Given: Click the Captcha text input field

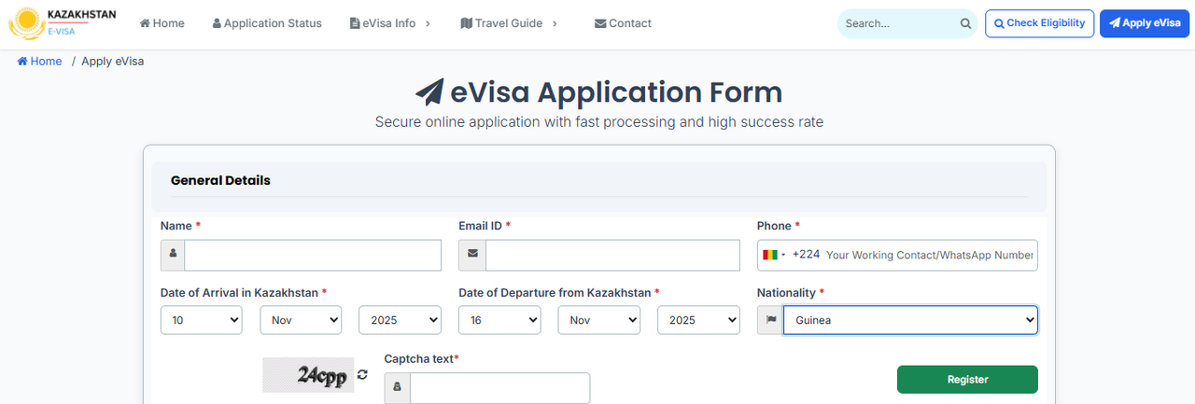Looking at the screenshot, I should [x=499, y=388].
